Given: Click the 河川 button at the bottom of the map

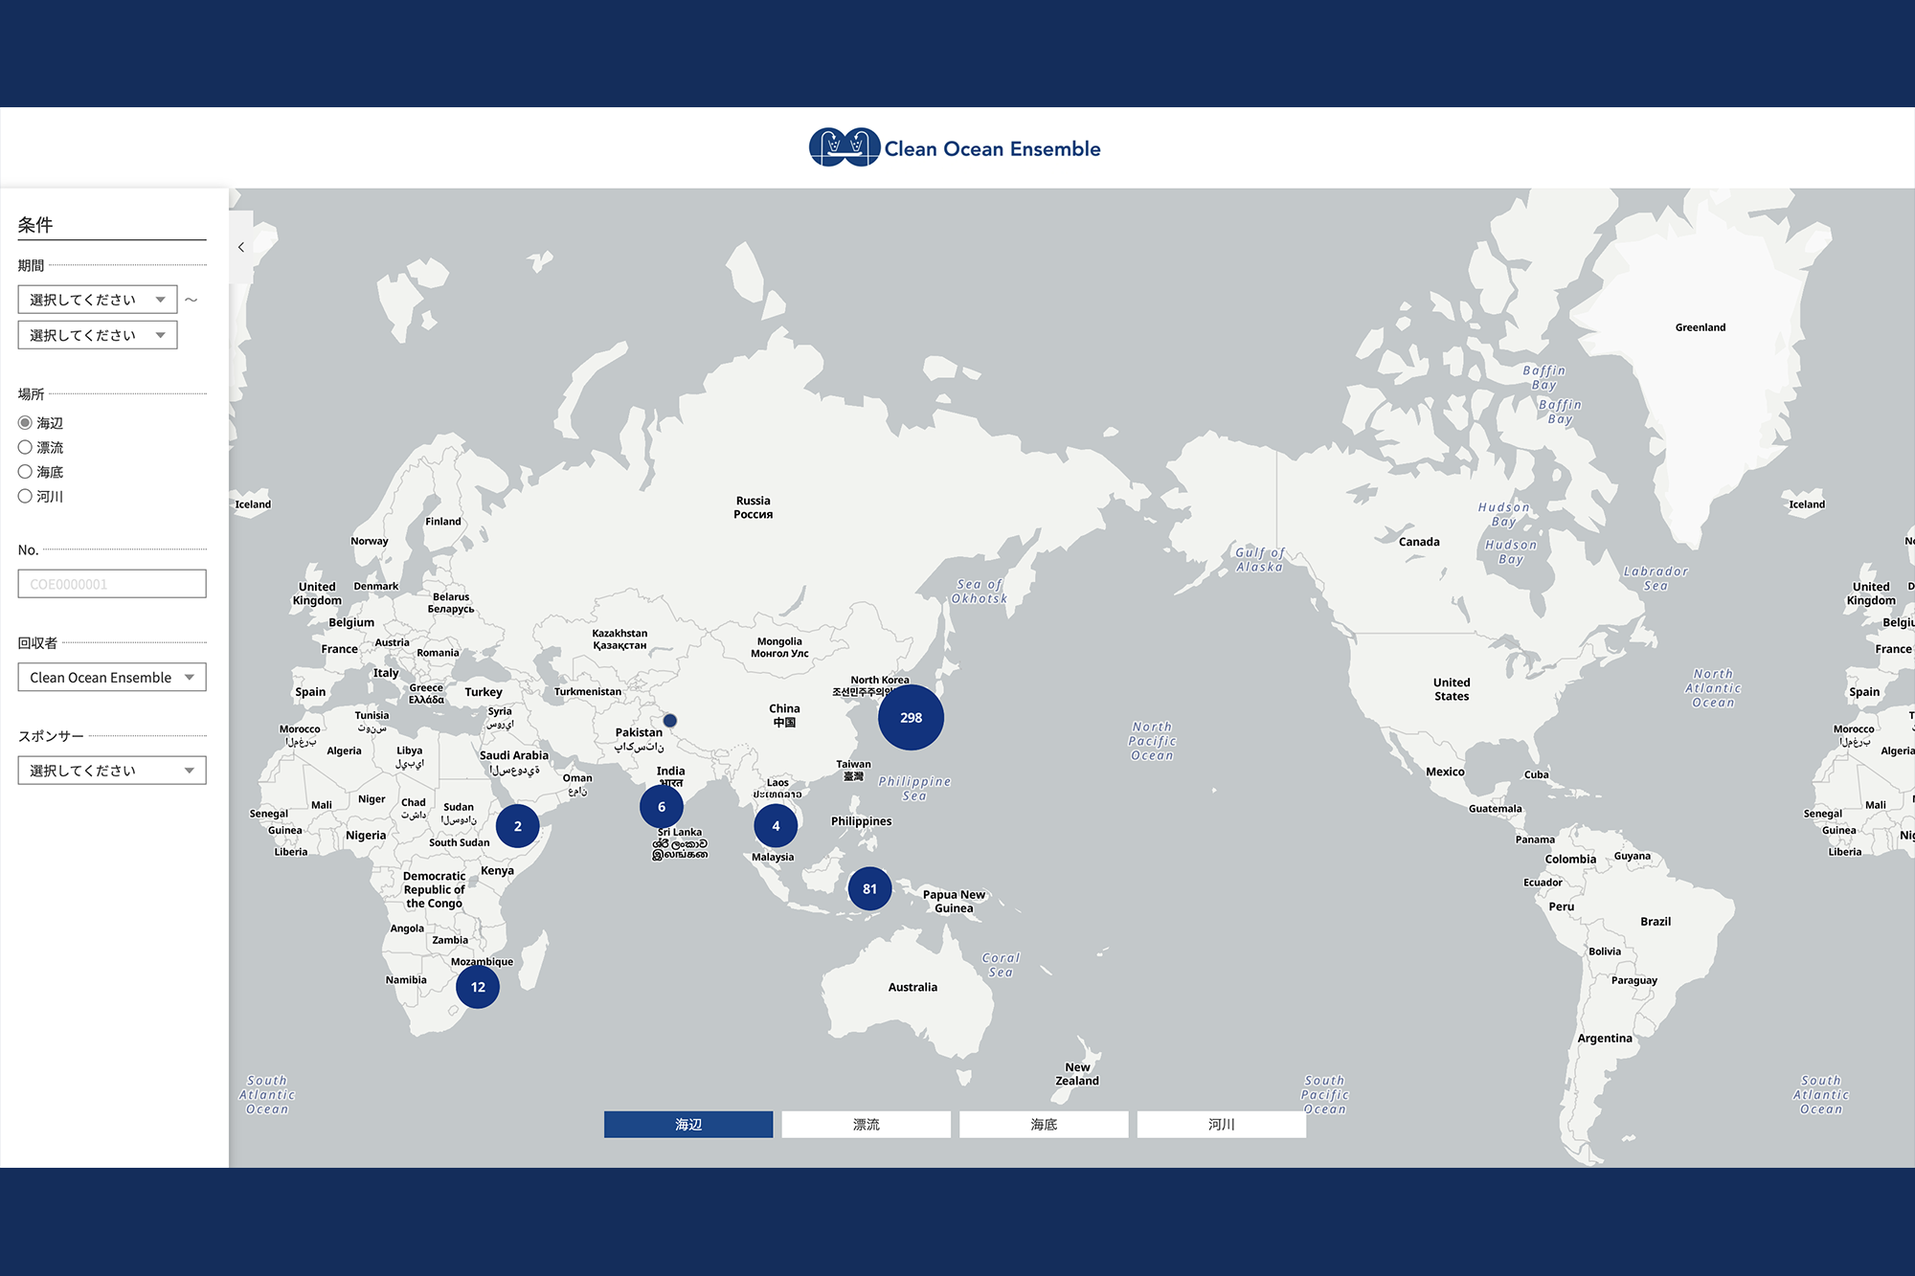Looking at the screenshot, I should 1221,1125.
